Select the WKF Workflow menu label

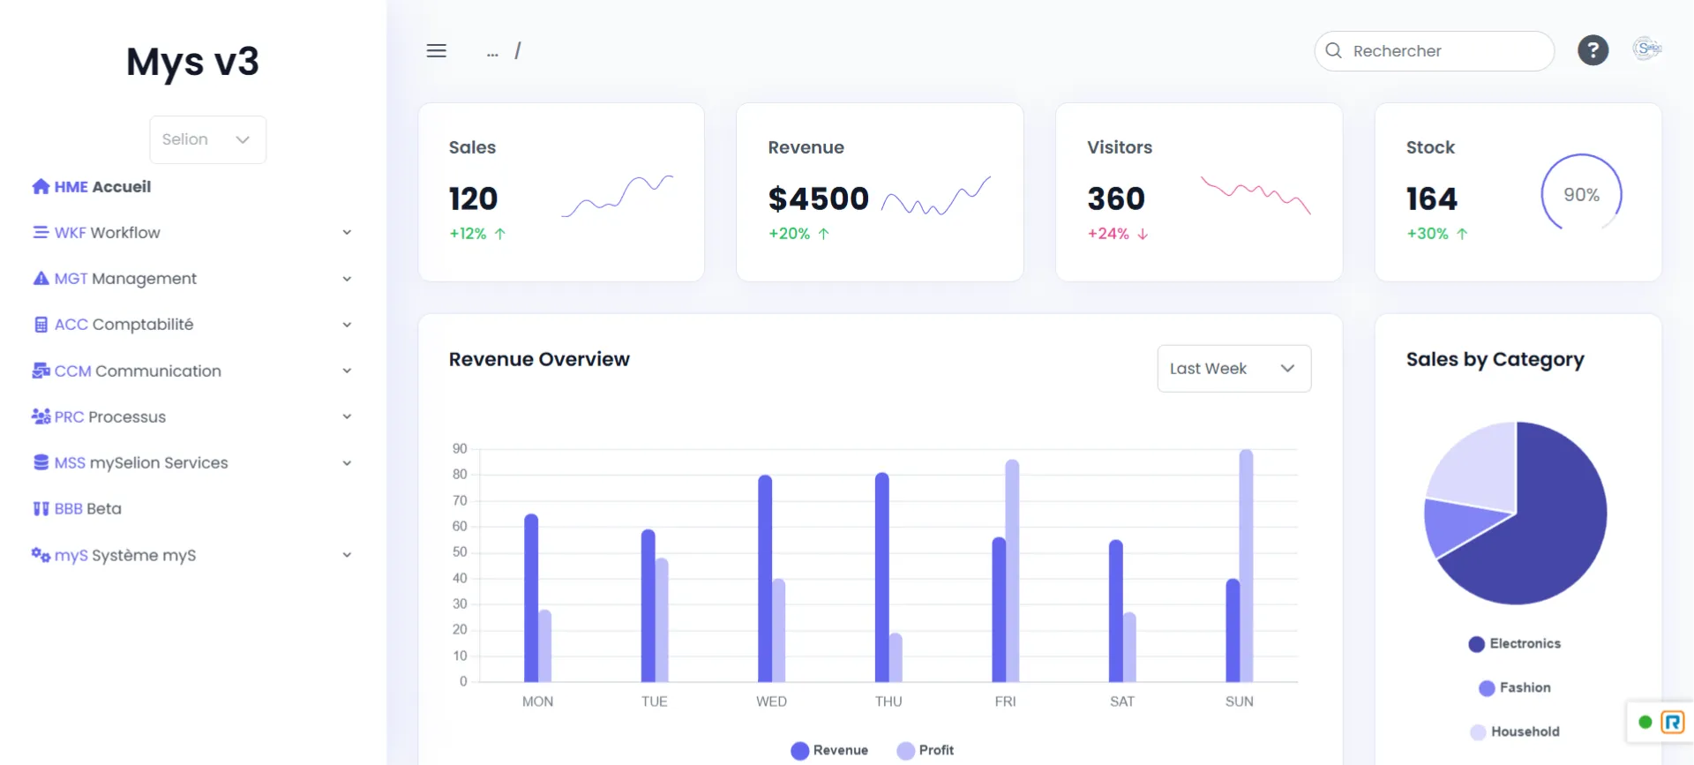[108, 232]
